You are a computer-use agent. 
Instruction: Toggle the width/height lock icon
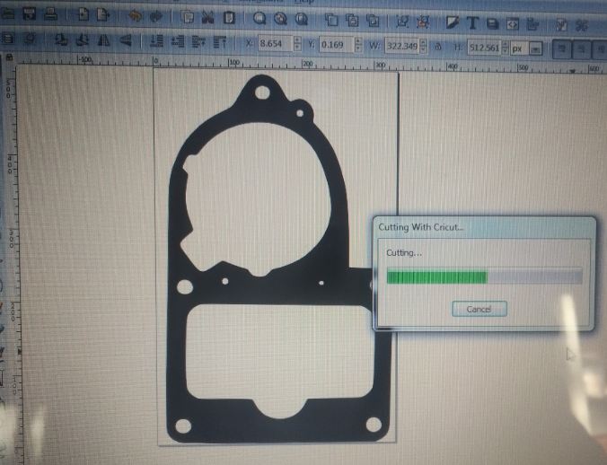coord(437,45)
